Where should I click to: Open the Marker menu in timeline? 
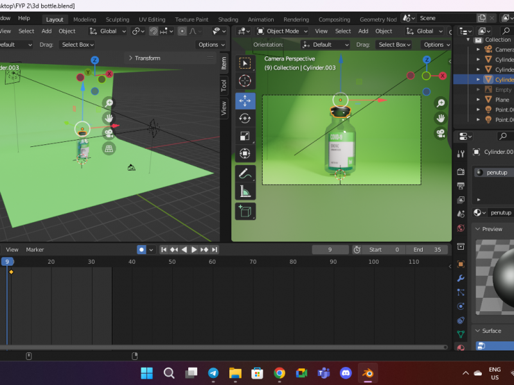pos(35,250)
